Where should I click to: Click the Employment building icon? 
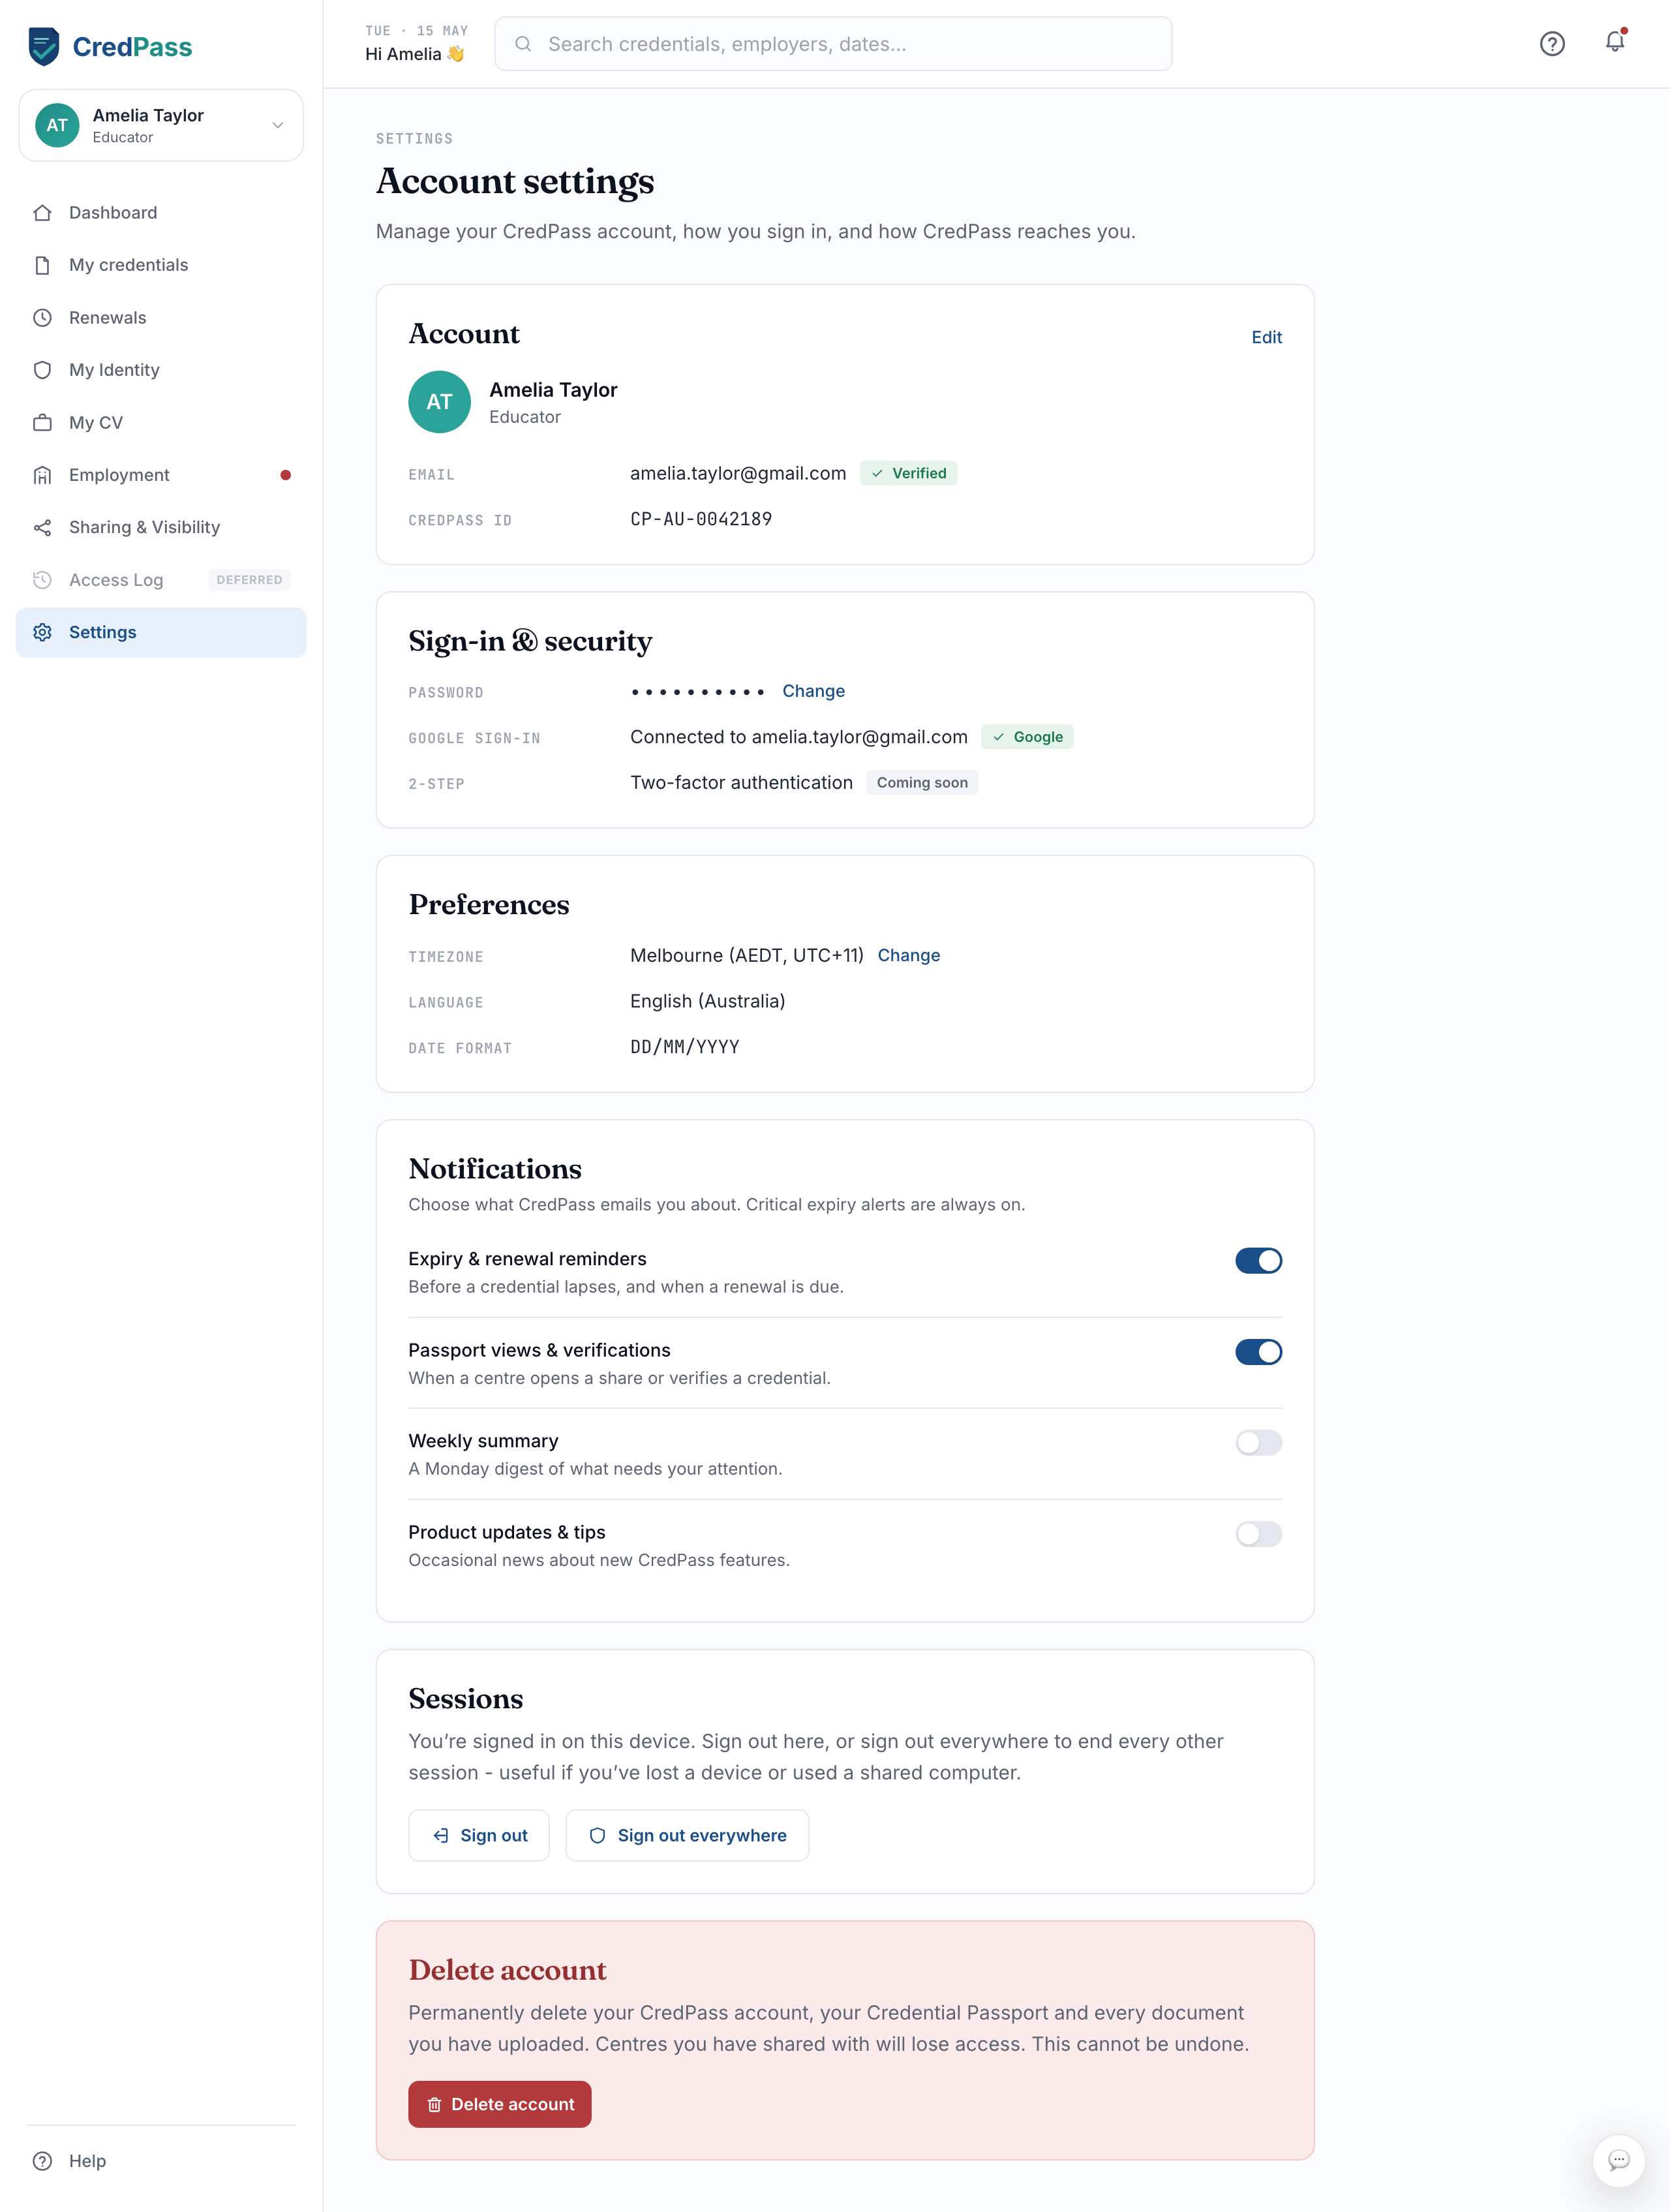coord(42,475)
